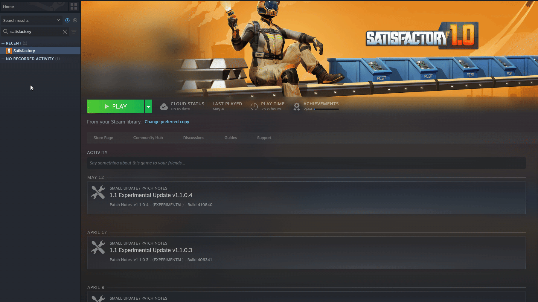This screenshot has height=302, width=538.
Task: Collapse the RECENT category
Action: [x=3, y=43]
